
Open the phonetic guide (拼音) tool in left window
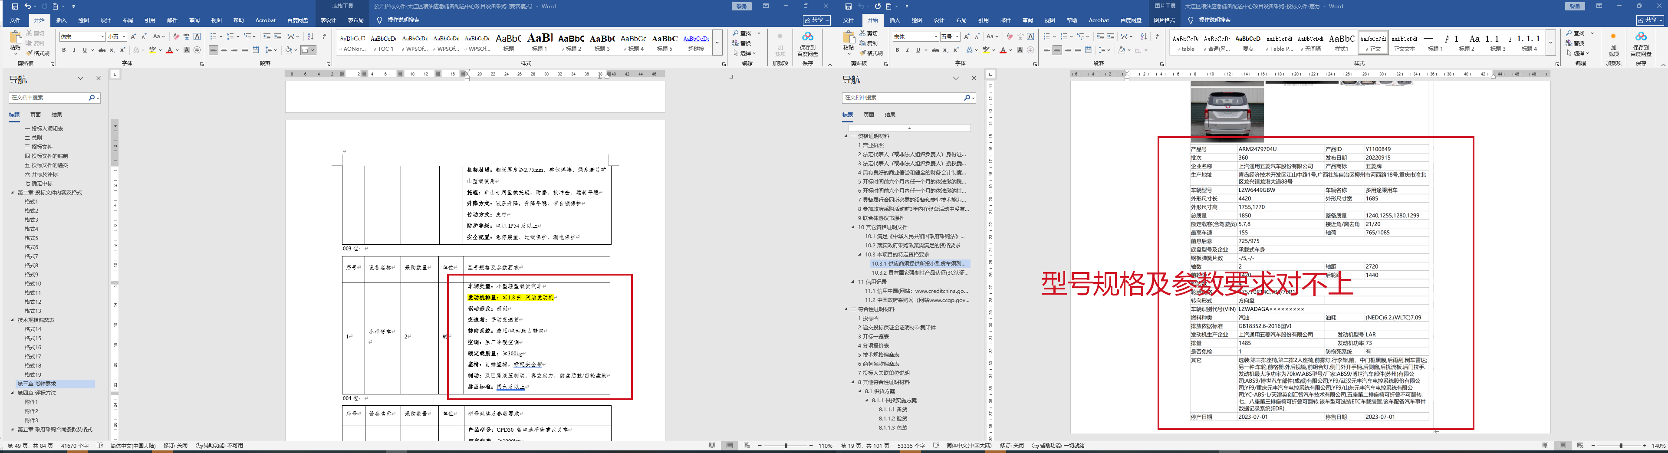pos(187,37)
